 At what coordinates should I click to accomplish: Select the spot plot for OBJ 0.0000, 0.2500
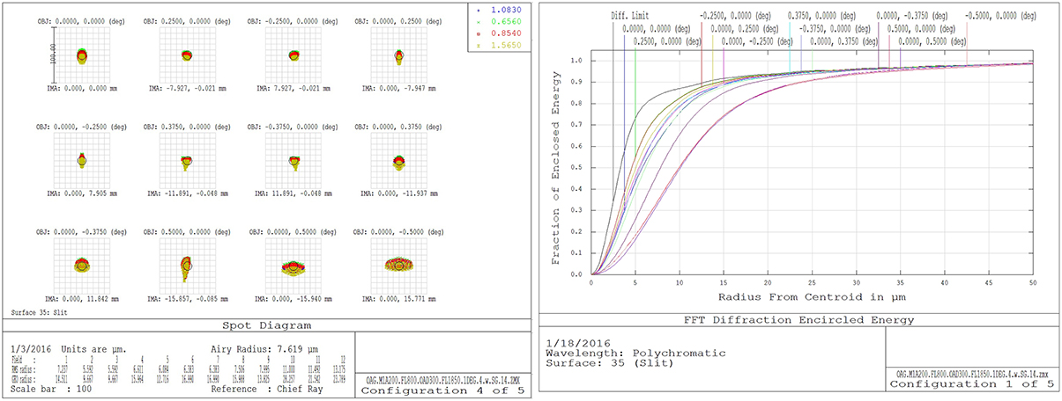click(398, 56)
